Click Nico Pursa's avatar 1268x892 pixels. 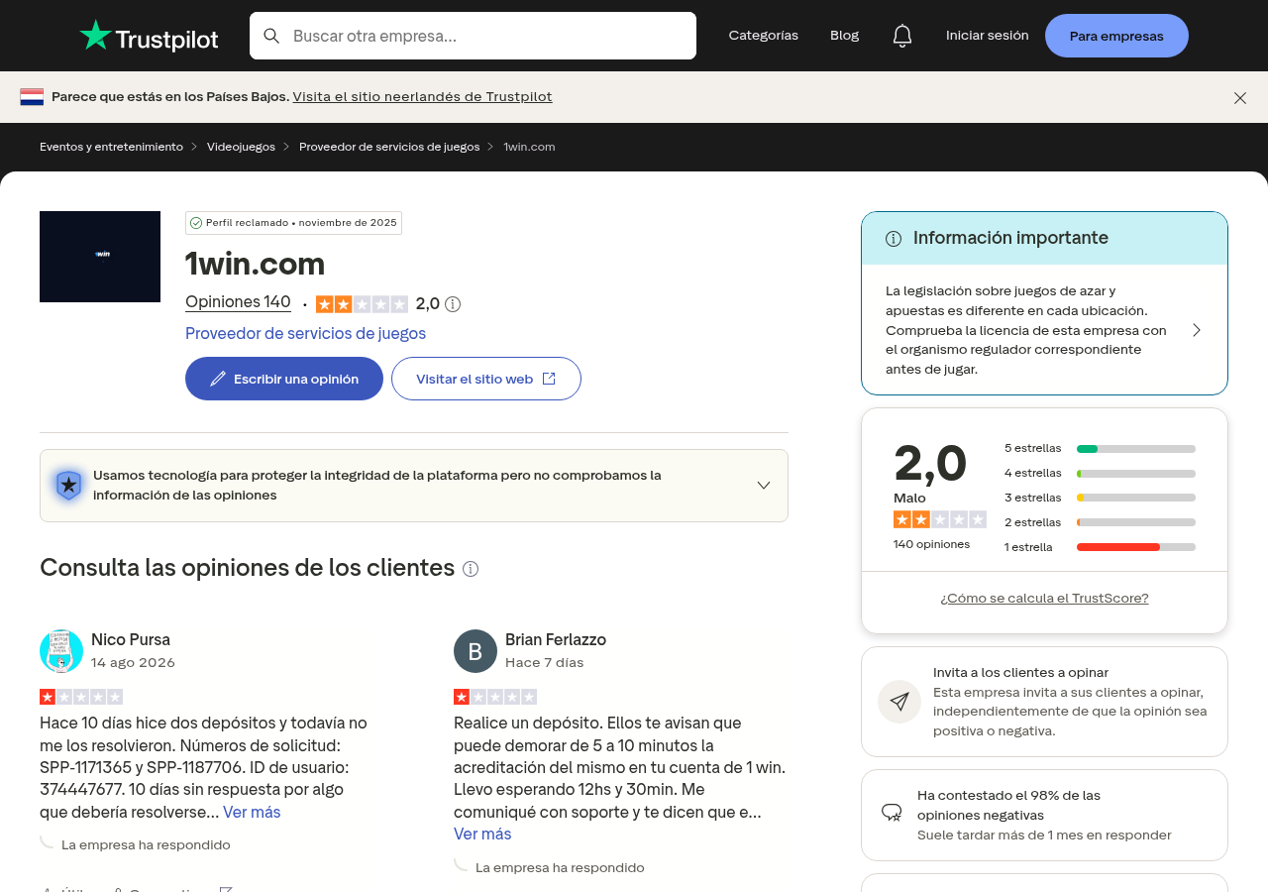click(61, 651)
